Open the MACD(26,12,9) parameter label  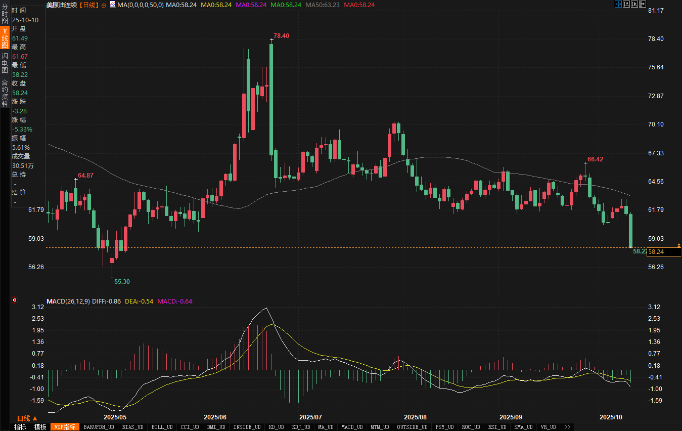click(x=68, y=301)
